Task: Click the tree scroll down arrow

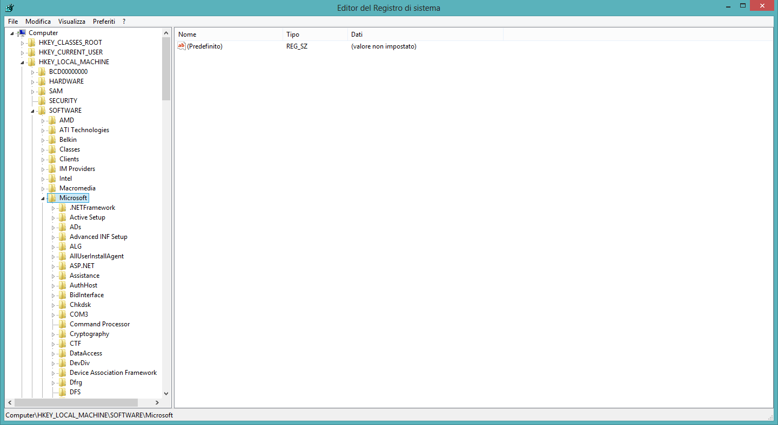Action: click(166, 394)
